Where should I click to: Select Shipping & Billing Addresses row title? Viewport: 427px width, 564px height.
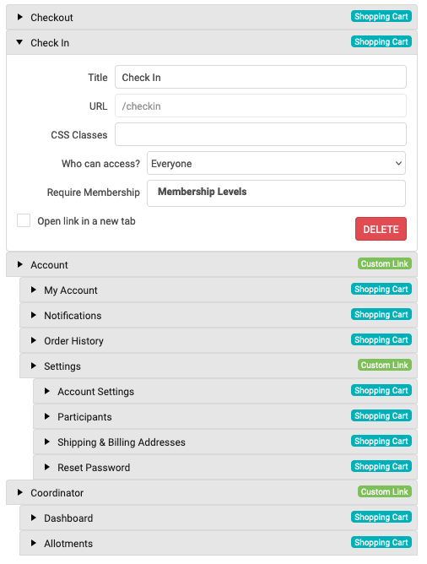[122, 442]
